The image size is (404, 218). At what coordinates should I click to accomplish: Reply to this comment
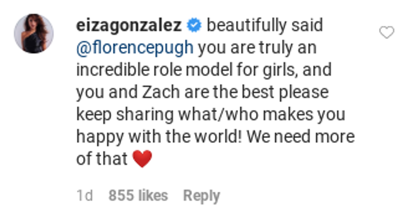pyautogui.click(x=201, y=196)
